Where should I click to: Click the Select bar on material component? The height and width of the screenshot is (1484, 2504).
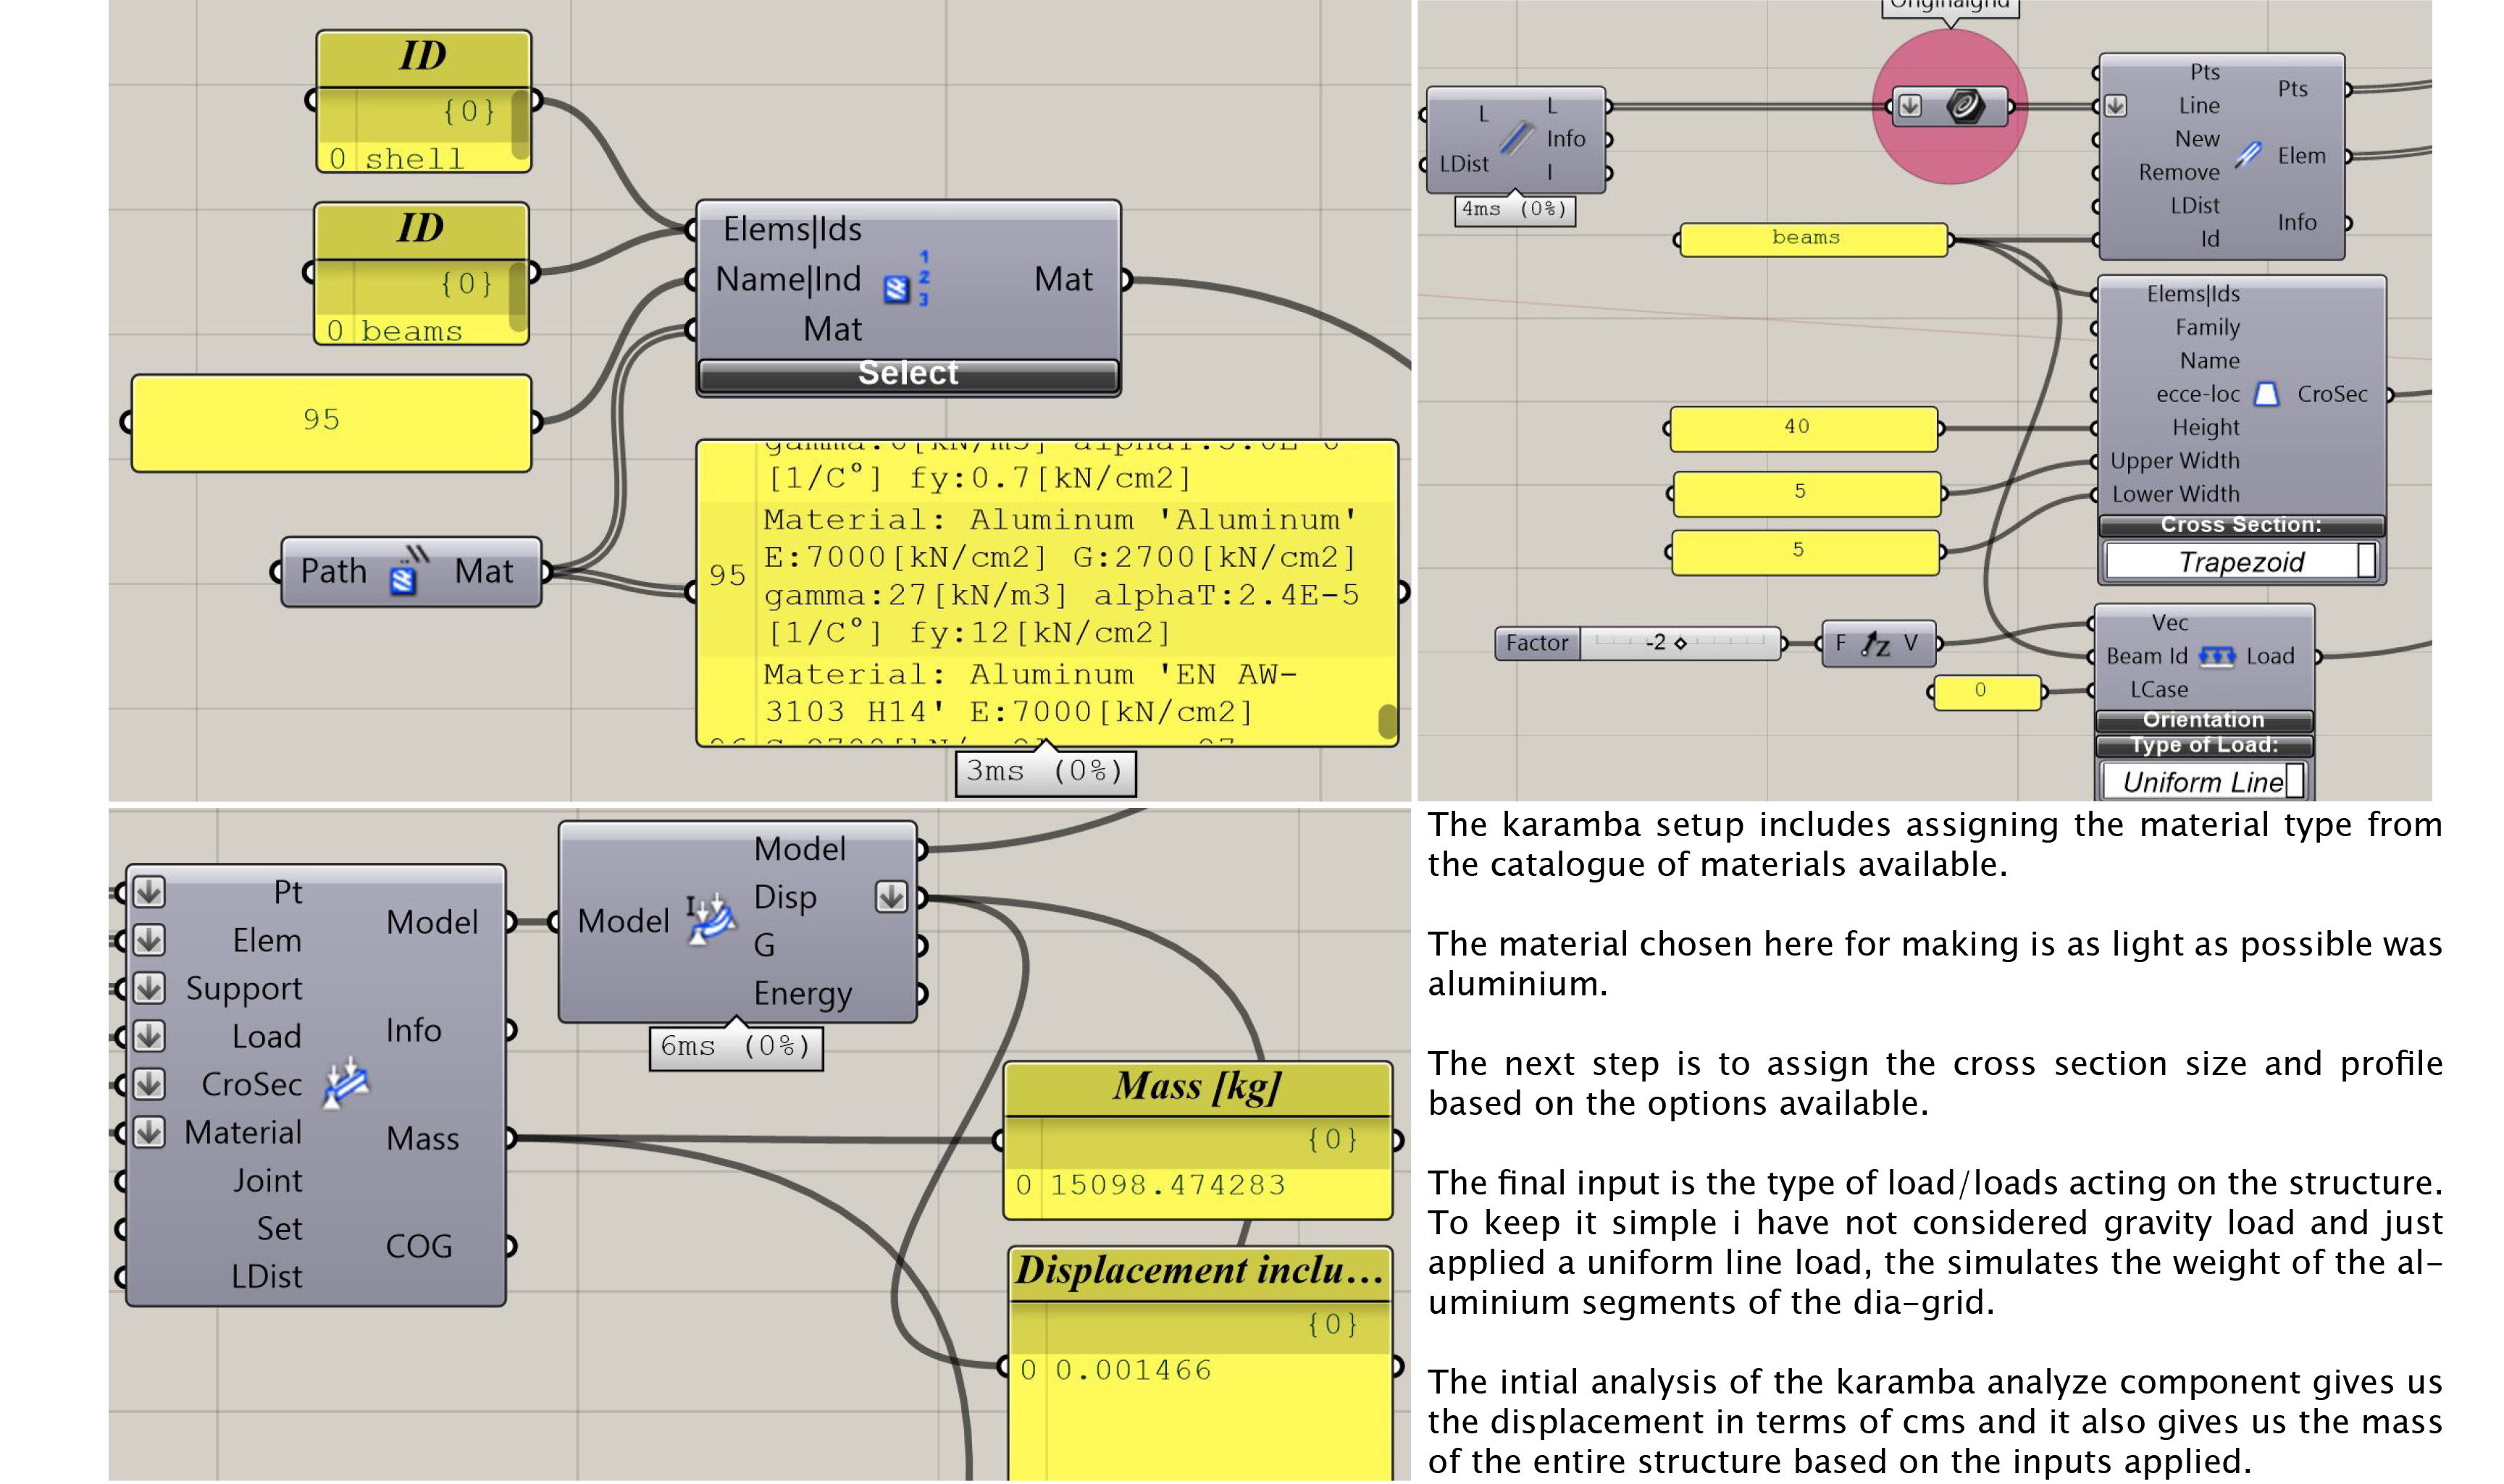(x=908, y=374)
